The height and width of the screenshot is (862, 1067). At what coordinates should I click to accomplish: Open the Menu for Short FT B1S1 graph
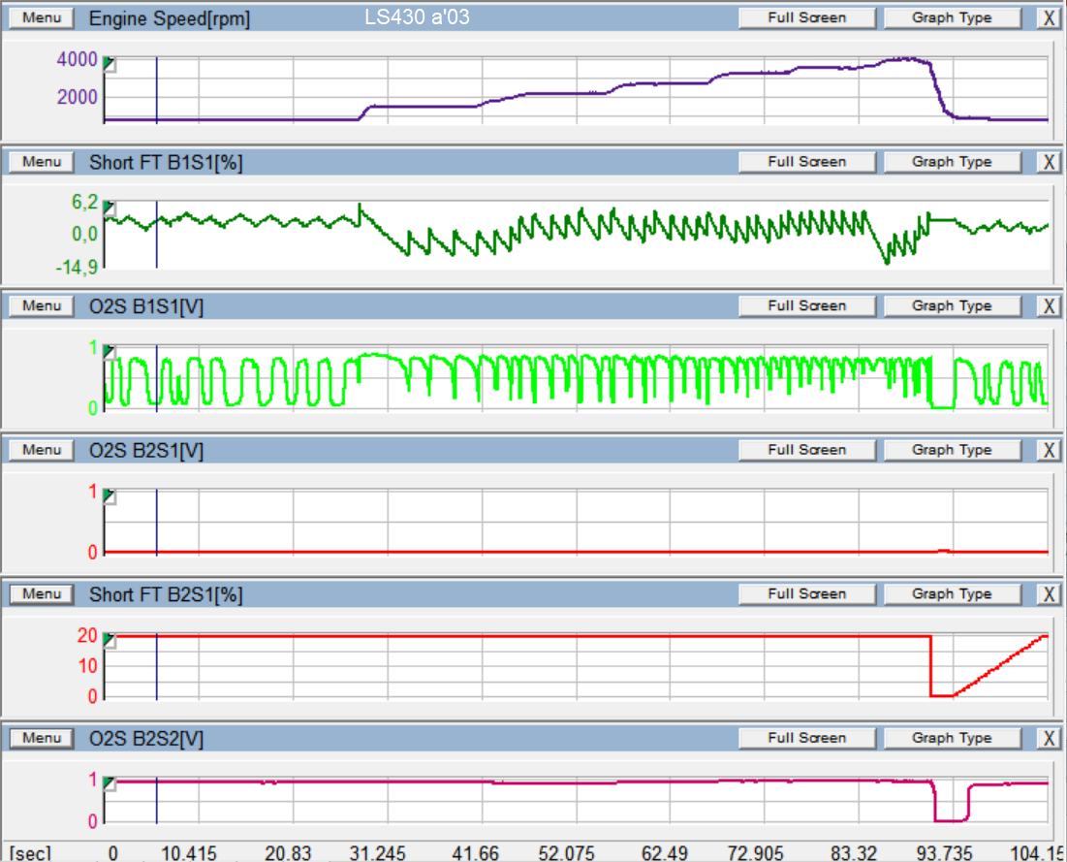tap(42, 162)
